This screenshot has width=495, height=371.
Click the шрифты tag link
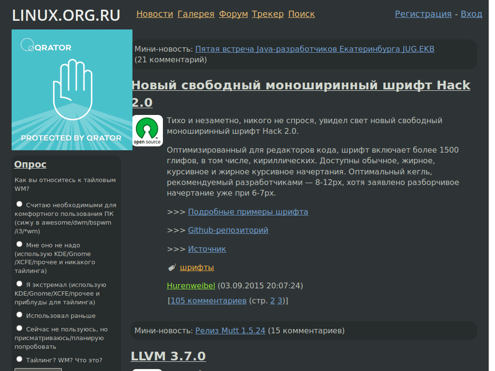tap(197, 268)
